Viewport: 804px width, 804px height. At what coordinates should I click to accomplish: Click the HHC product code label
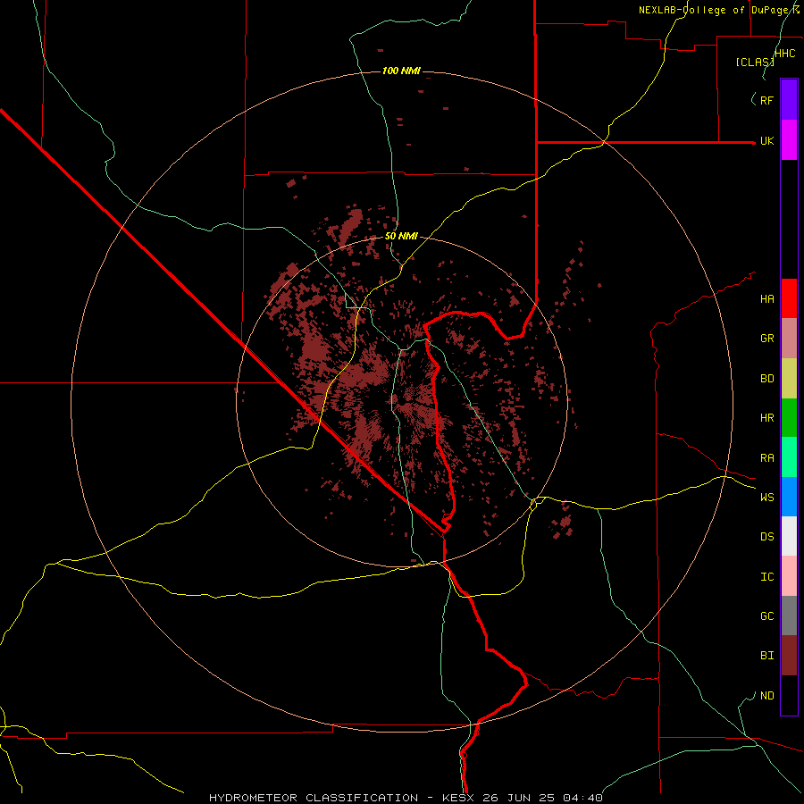pyautogui.click(x=784, y=54)
